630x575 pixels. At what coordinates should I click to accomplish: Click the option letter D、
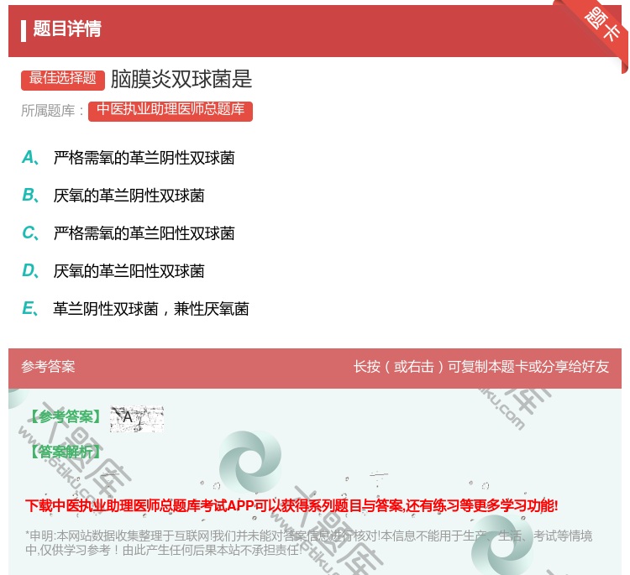tap(31, 270)
